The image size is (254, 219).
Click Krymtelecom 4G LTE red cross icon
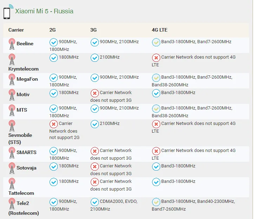pos(156,58)
